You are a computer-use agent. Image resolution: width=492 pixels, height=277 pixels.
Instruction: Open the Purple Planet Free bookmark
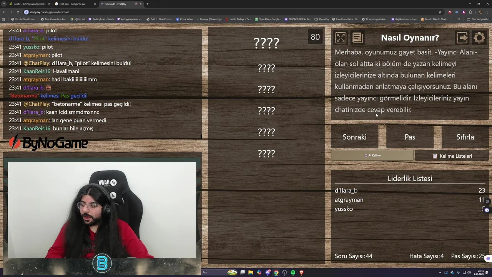click(23, 19)
